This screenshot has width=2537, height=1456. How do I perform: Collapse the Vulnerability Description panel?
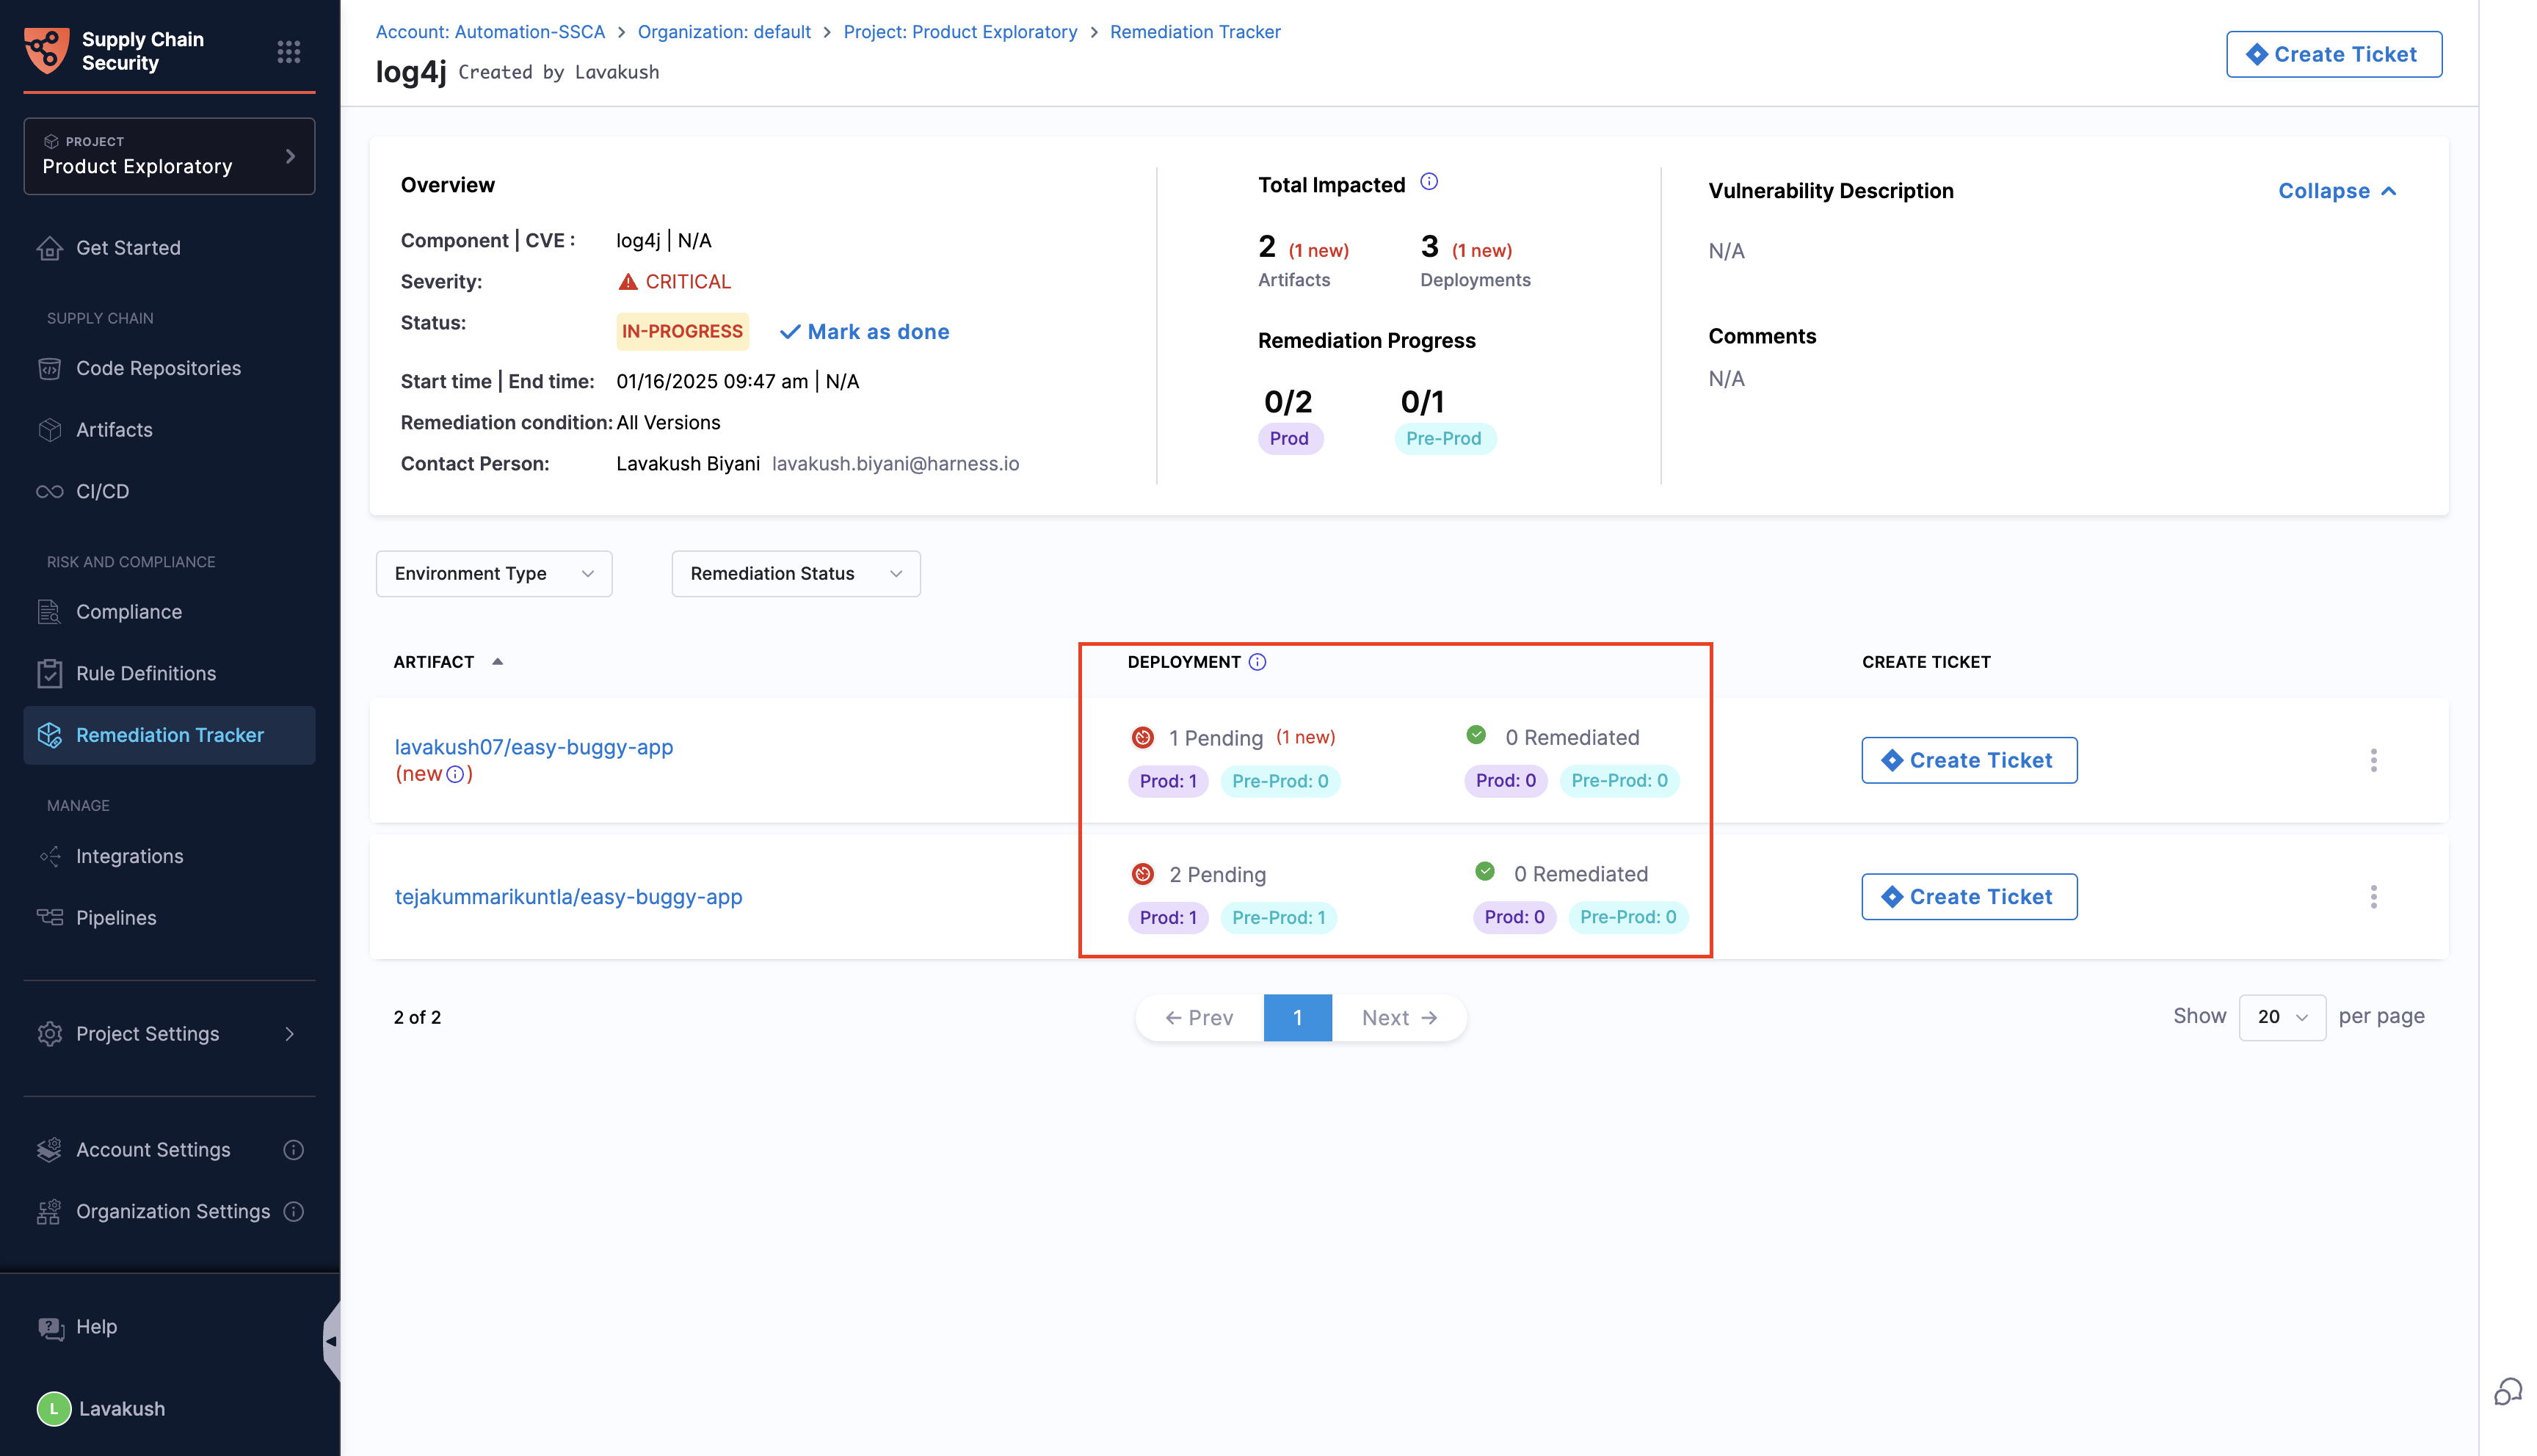[2337, 191]
